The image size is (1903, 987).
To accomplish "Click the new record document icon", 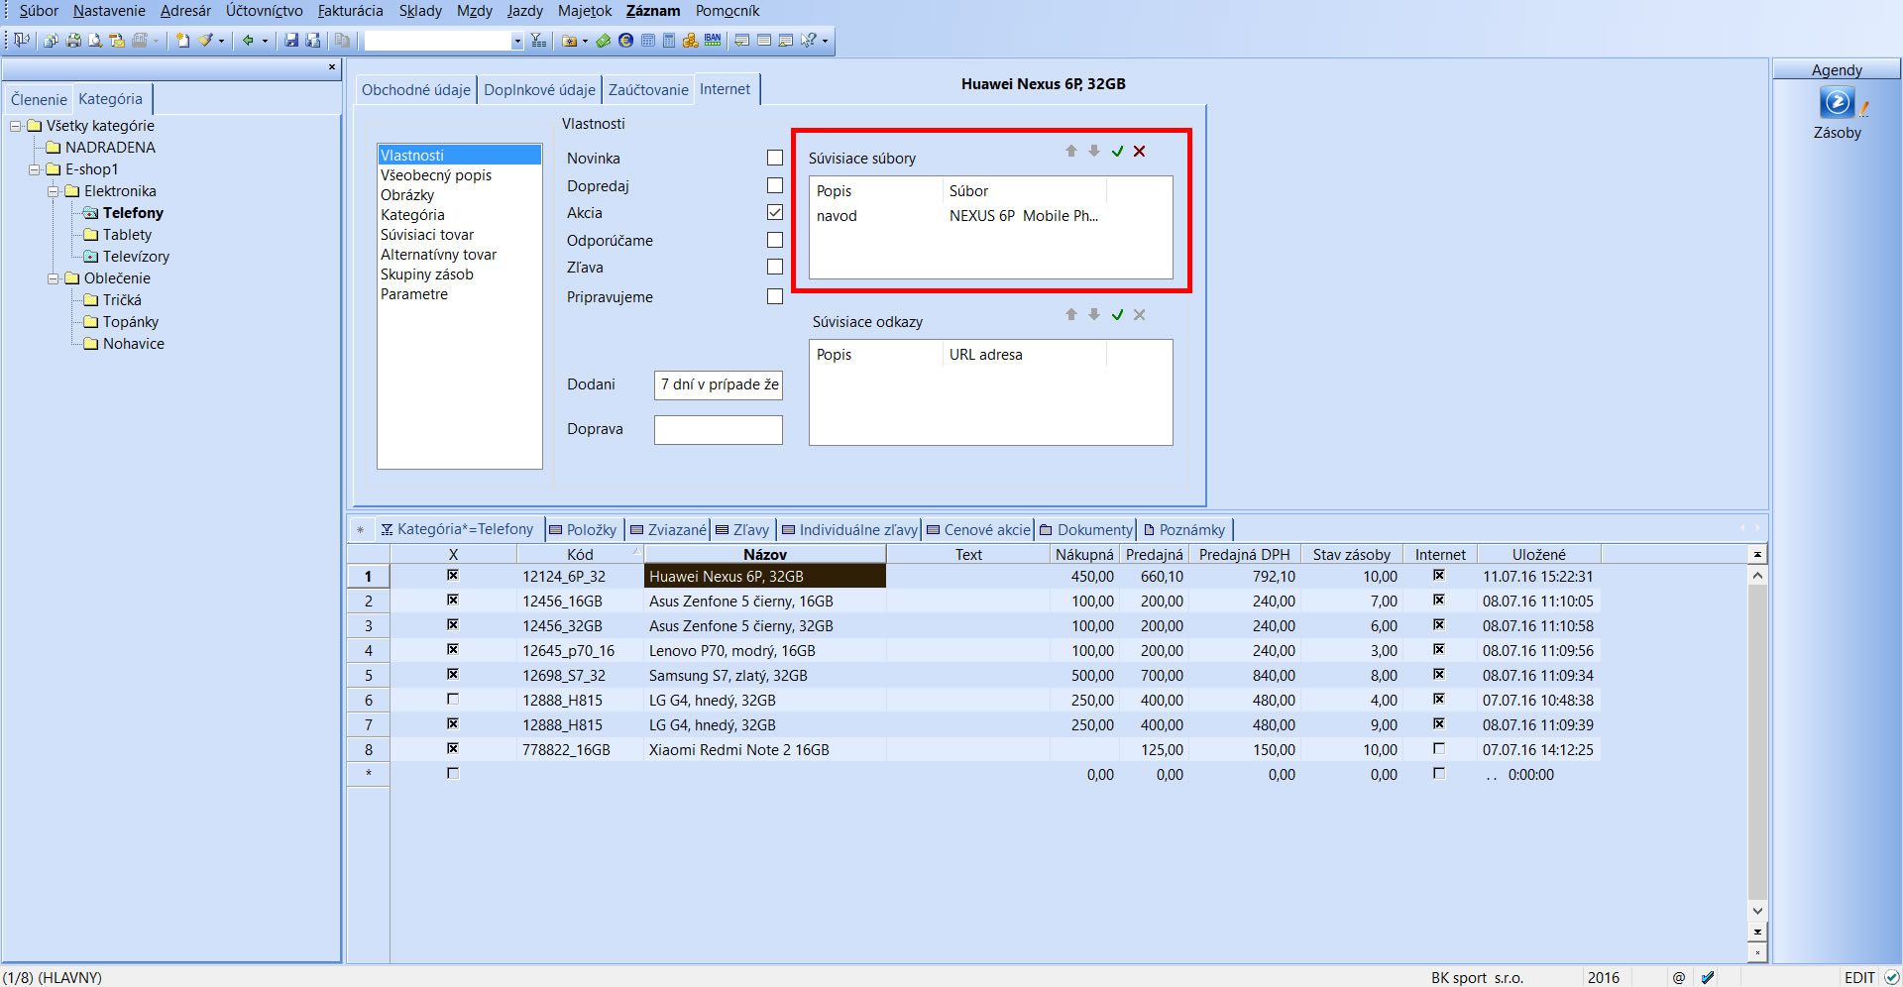I will click(x=182, y=41).
